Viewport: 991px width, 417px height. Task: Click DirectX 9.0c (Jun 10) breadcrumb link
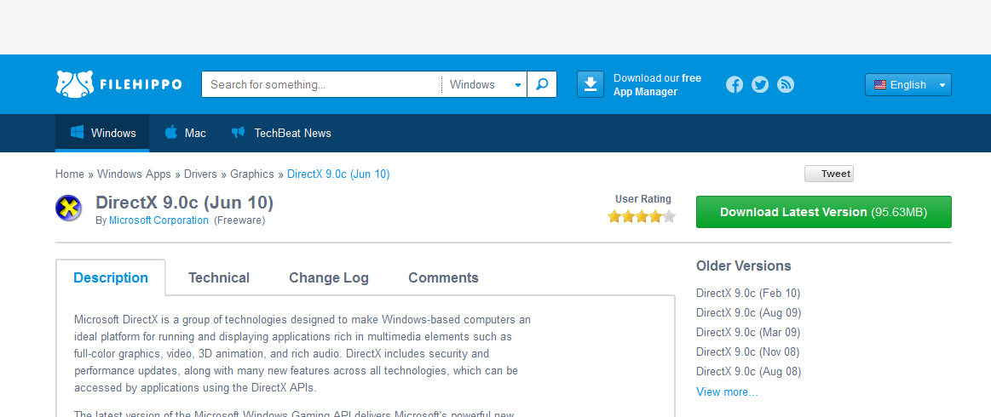pos(338,174)
